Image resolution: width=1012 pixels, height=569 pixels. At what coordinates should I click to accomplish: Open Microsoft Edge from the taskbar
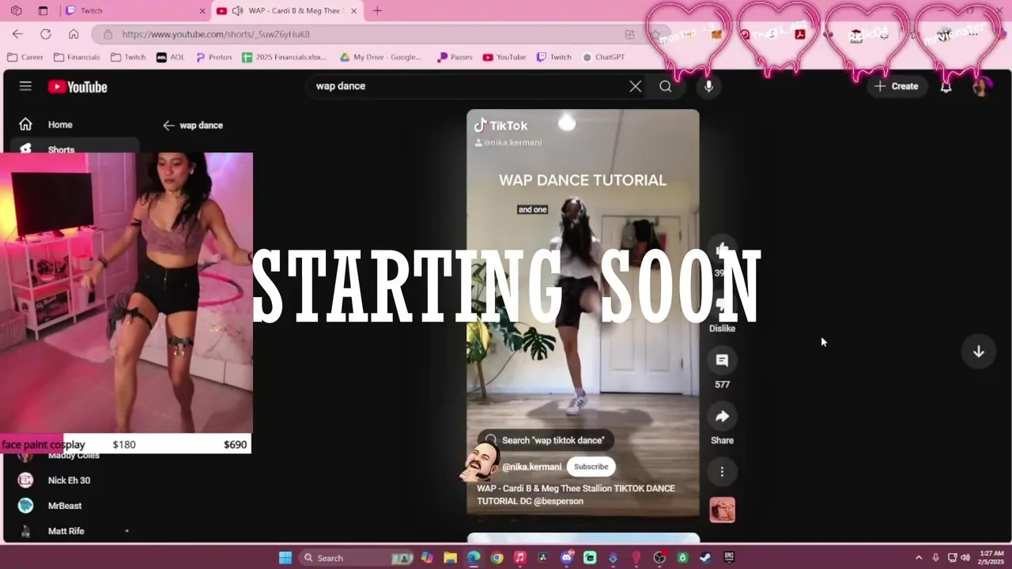click(474, 557)
